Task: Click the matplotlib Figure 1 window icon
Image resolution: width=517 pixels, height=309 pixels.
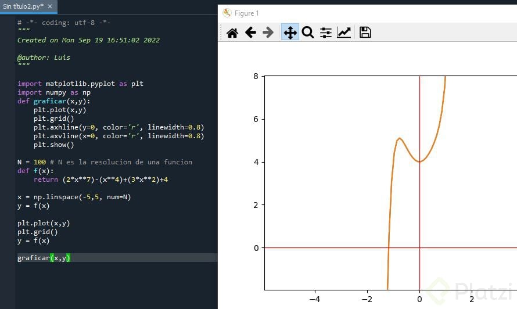Action: click(227, 13)
